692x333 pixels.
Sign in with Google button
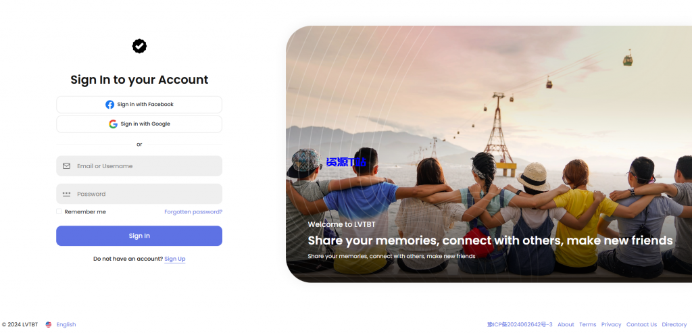pyautogui.click(x=139, y=124)
